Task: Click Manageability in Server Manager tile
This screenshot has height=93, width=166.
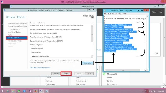Action: click(112, 74)
